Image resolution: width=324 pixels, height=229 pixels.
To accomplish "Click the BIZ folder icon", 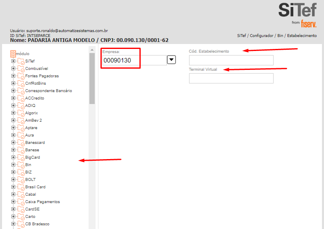I will [21, 172].
